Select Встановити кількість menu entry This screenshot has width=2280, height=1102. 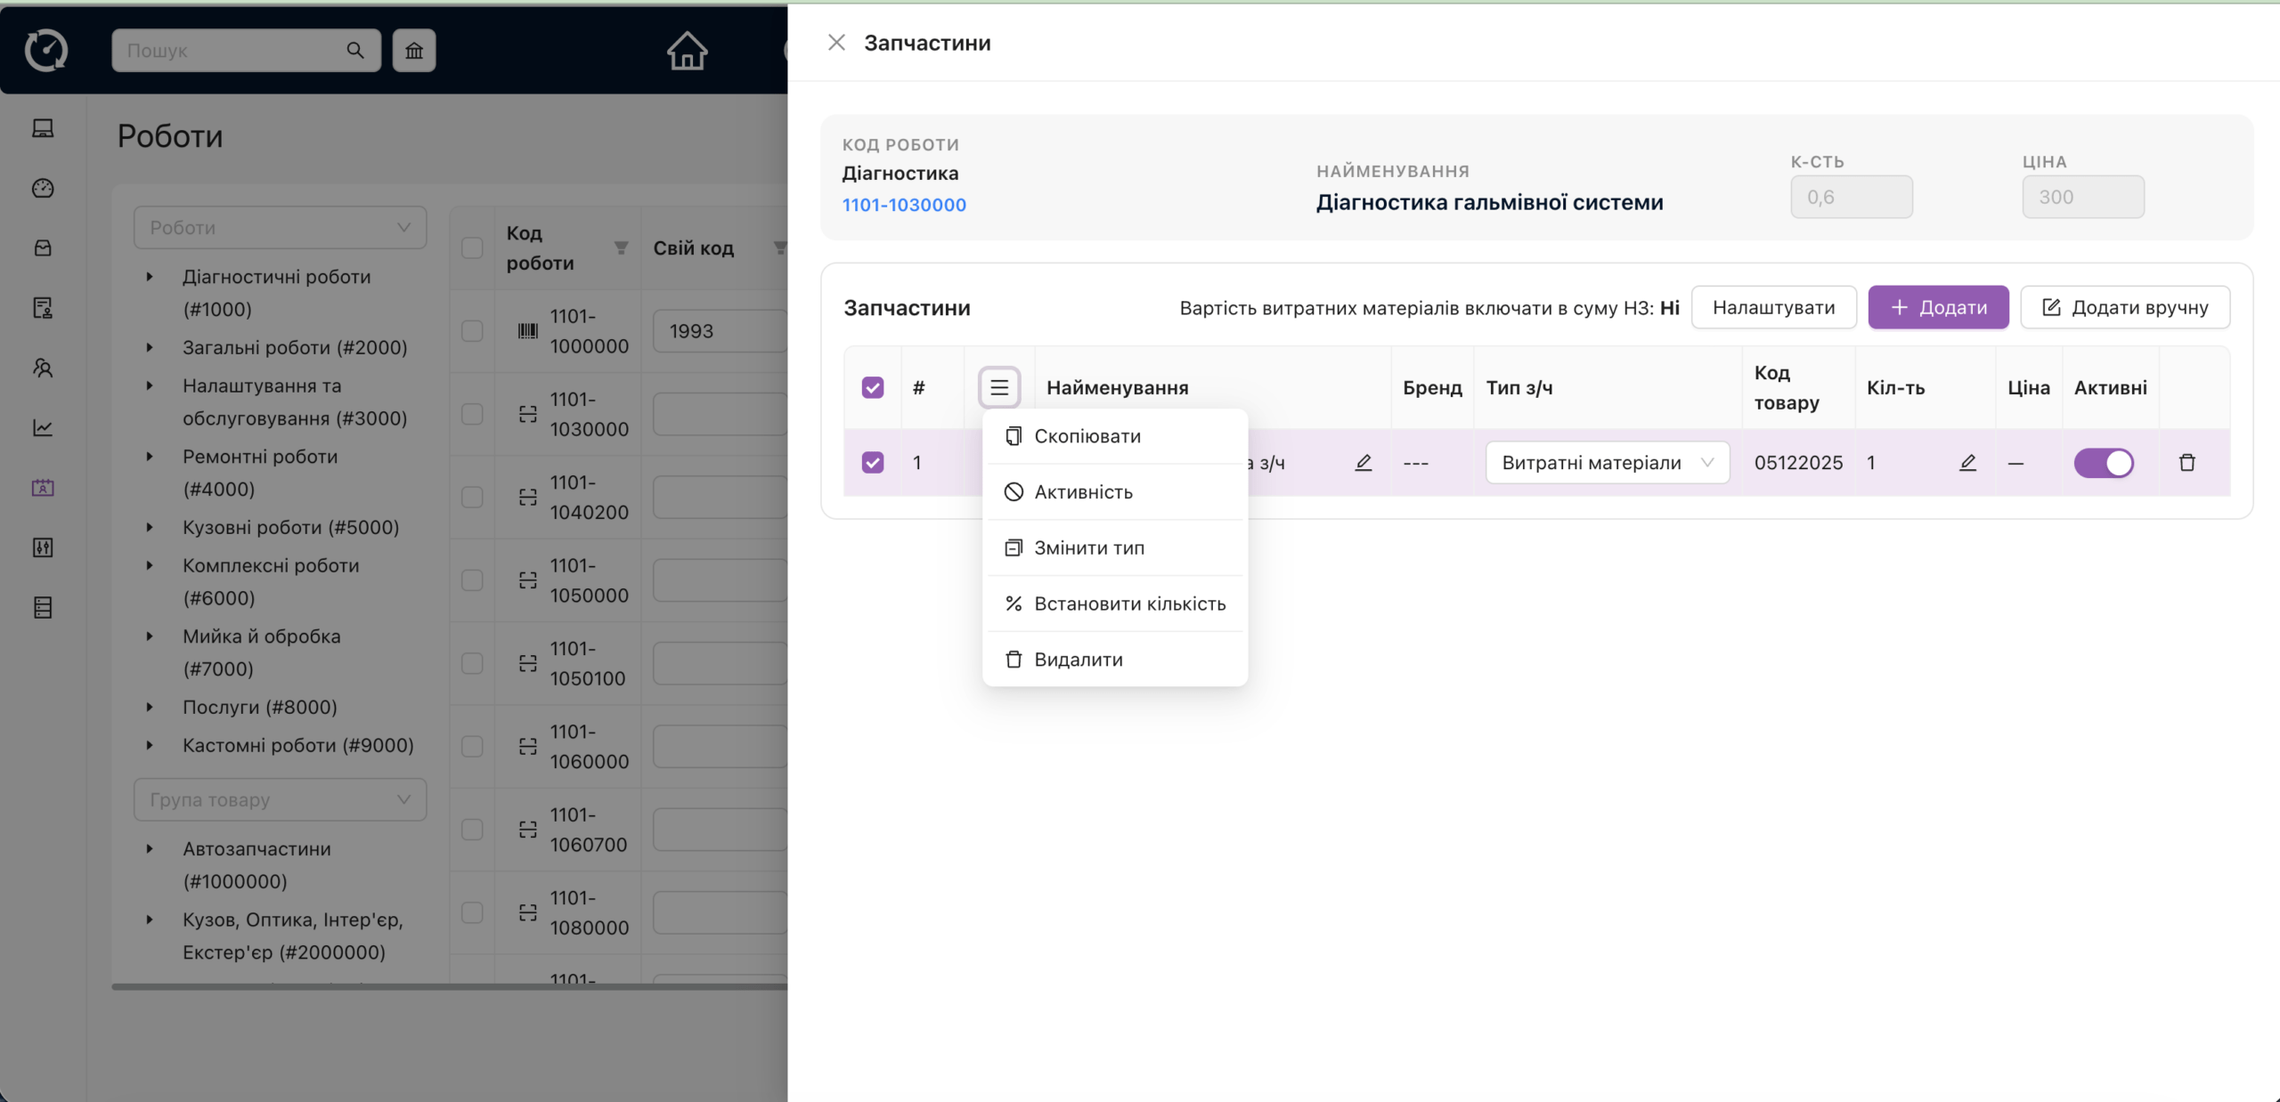(x=1129, y=604)
